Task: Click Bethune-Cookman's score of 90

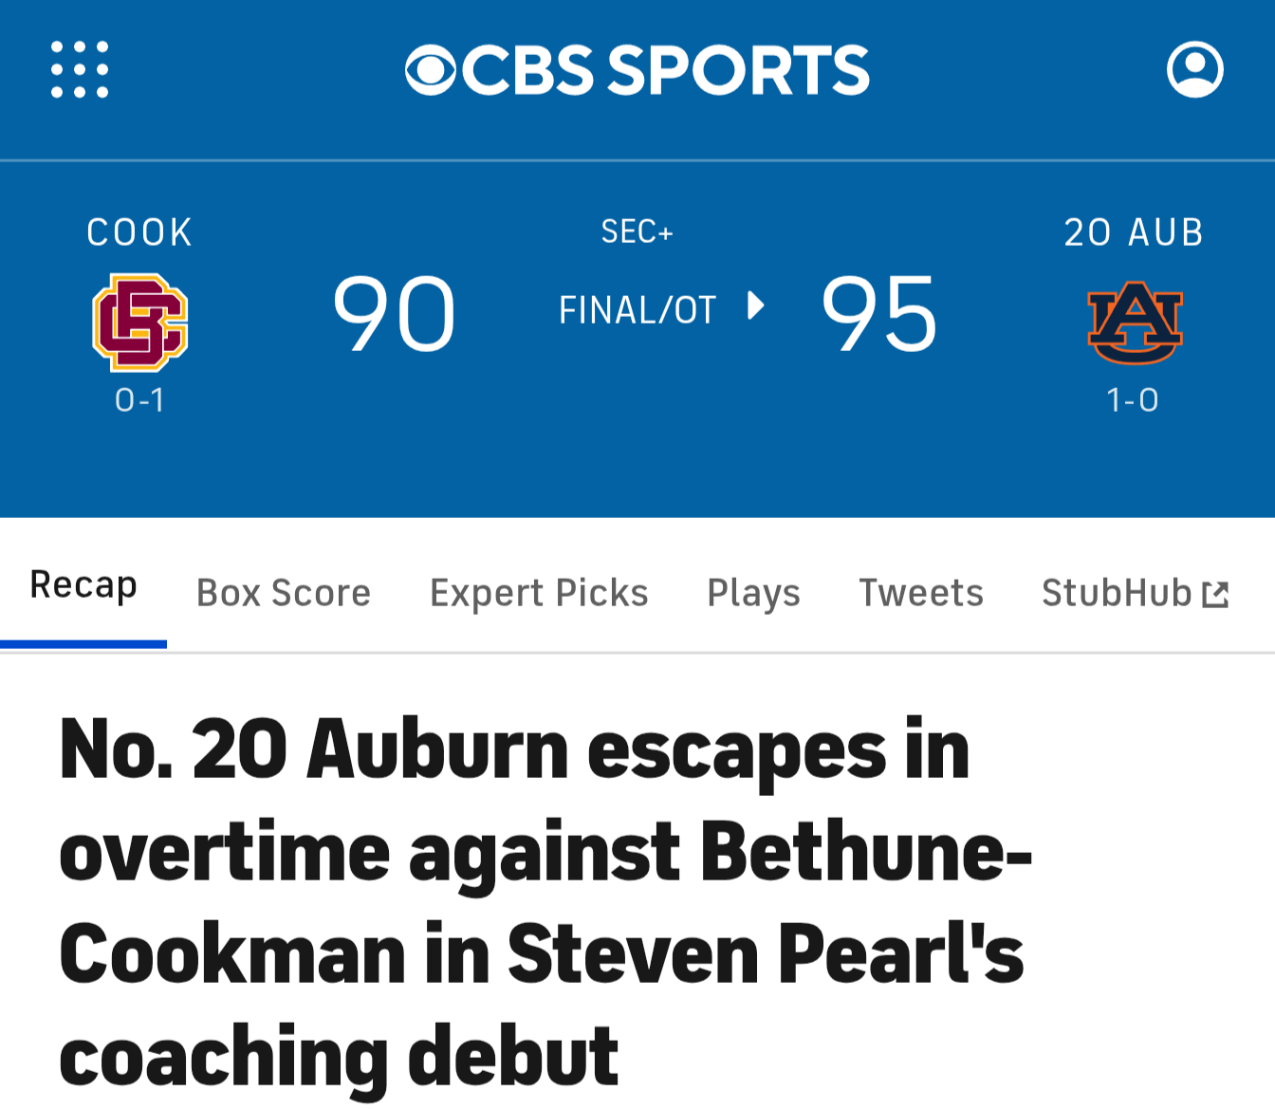Action: [x=394, y=313]
